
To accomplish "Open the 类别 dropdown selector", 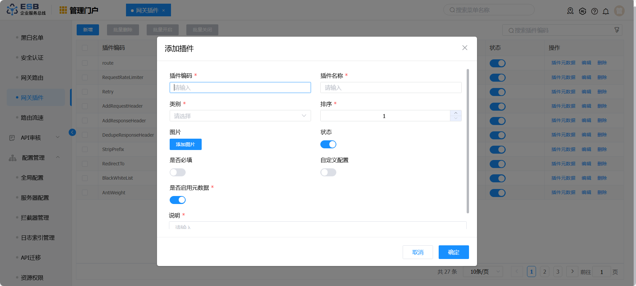I will pyautogui.click(x=240, y=116).
